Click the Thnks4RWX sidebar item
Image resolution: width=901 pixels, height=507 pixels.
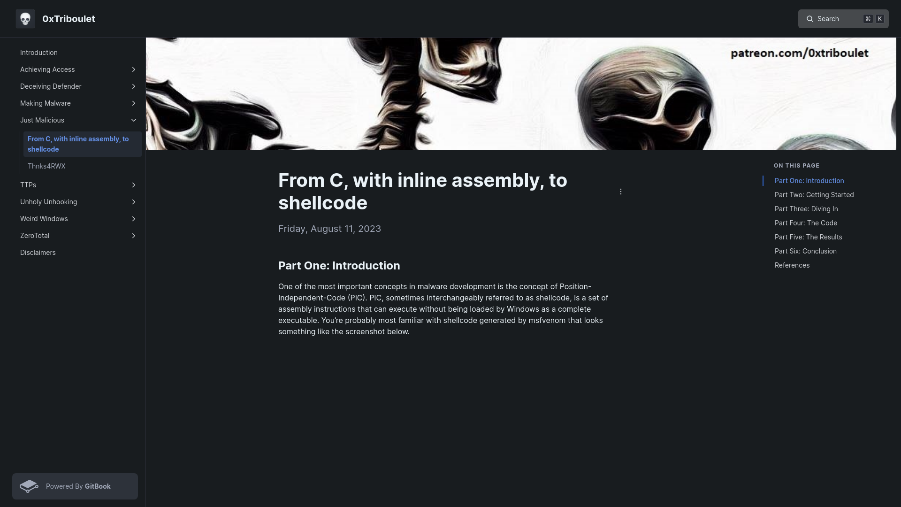coord(46,166)
